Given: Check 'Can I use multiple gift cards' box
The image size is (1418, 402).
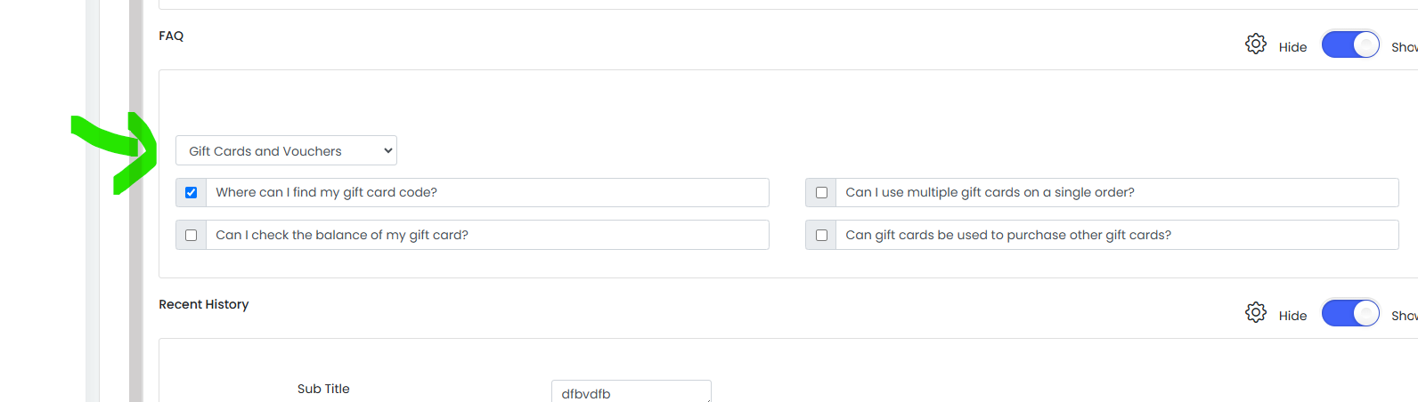Looking at the screenshot, I should click(821, 192).
